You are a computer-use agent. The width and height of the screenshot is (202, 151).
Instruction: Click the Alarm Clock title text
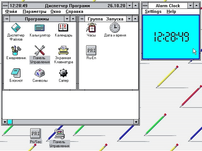click(x=168, y=6)
